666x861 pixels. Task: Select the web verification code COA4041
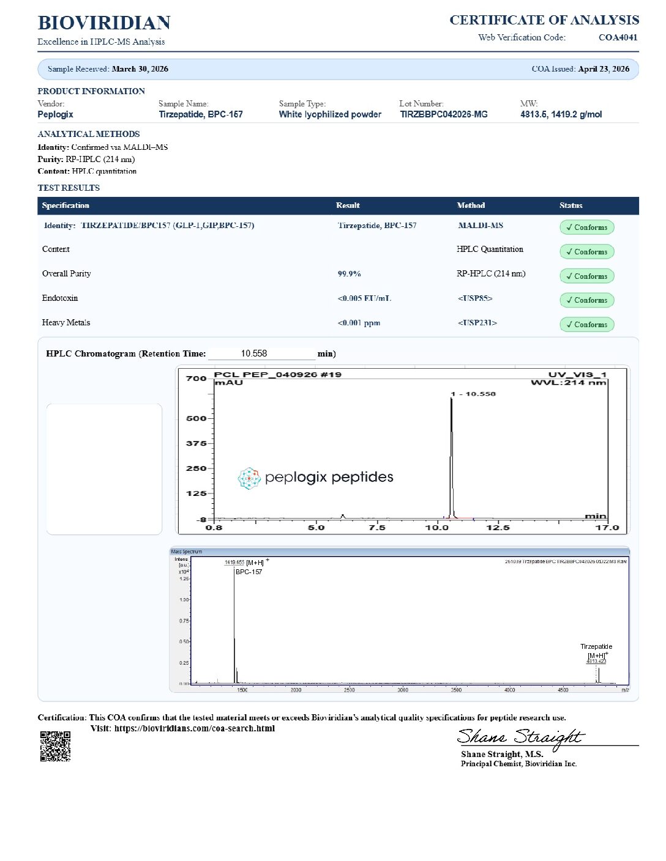(618, 37)
